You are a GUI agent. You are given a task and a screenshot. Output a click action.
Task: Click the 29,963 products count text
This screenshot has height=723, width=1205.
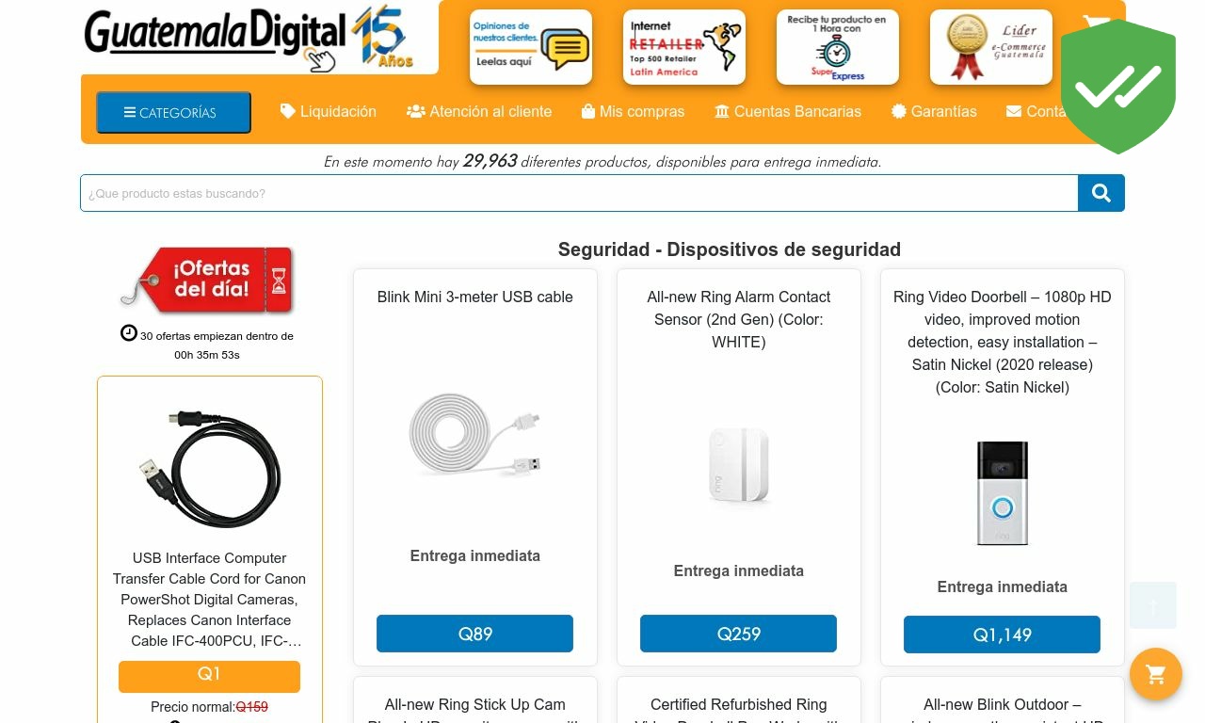click(x=490, y=161)
